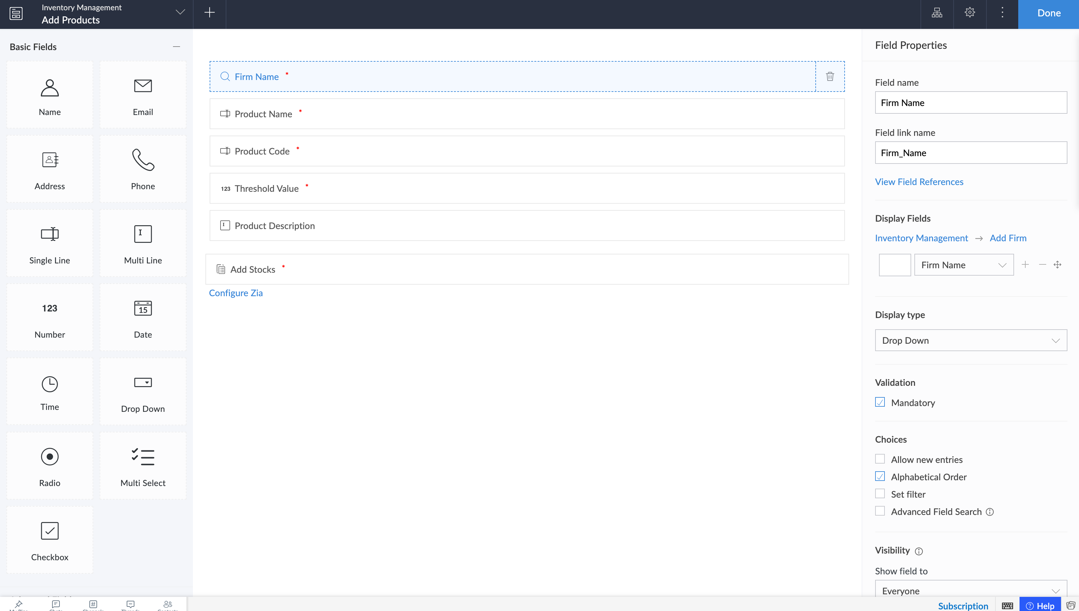This screenshot has width=1079, height=611.
Task: Choose the Radio field type
Action: pos(50,466)
